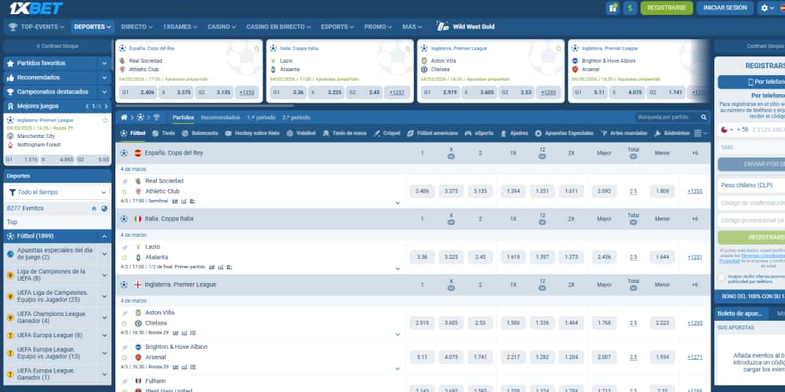Select Artes marciales sport
The height and width of the screenshot is (392, 785).
[x=624, y=133]
